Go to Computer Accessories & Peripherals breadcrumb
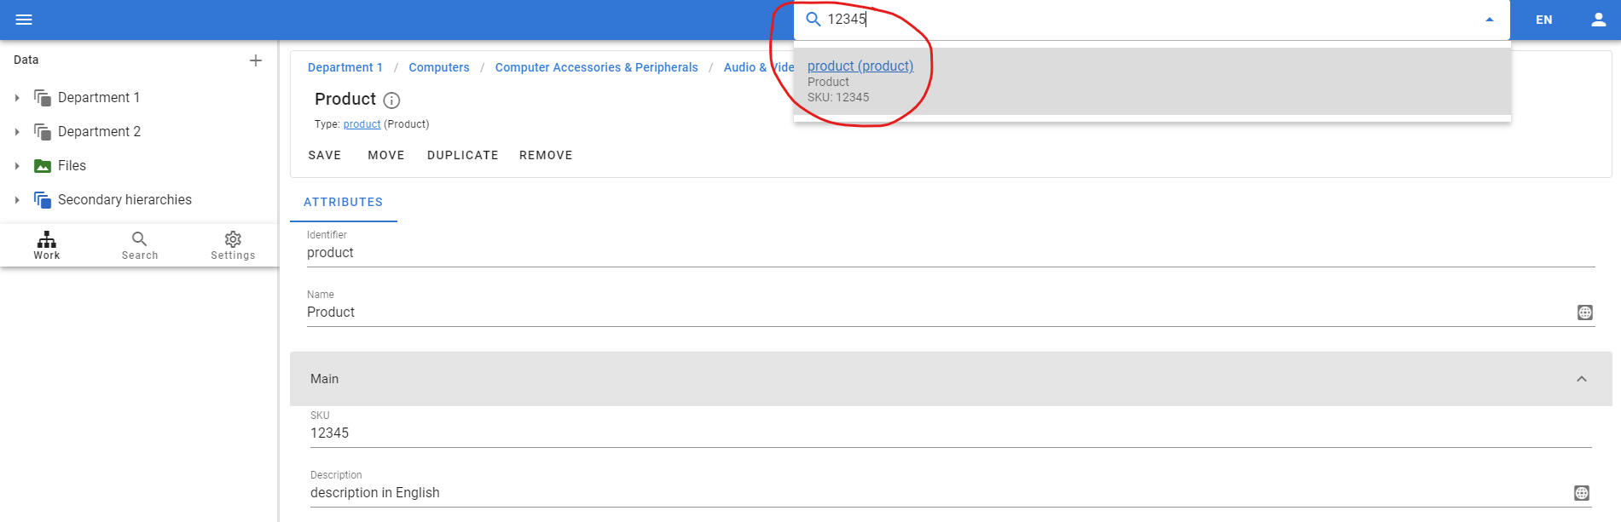Screen dimensions: 1621x522 (x=596, y=67)
